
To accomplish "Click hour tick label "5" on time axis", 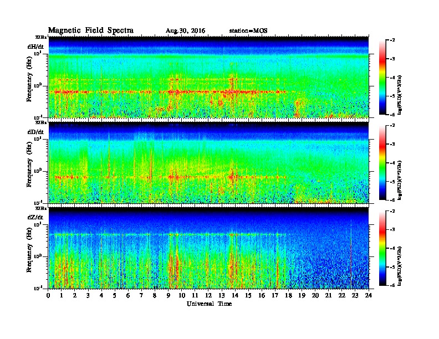I will tap(115, 296).
